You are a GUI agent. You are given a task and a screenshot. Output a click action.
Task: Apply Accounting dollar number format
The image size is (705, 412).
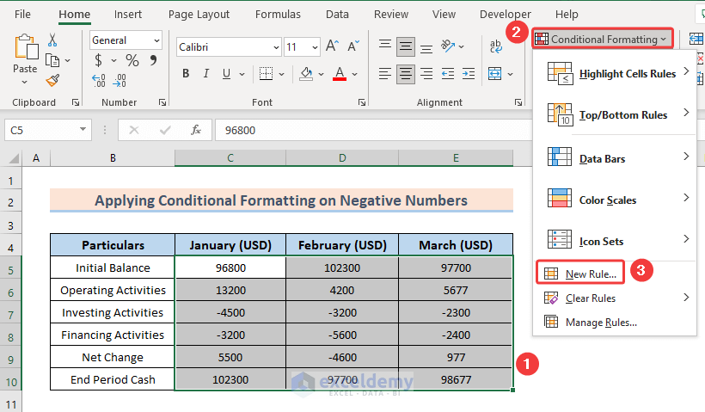point(98,60)
